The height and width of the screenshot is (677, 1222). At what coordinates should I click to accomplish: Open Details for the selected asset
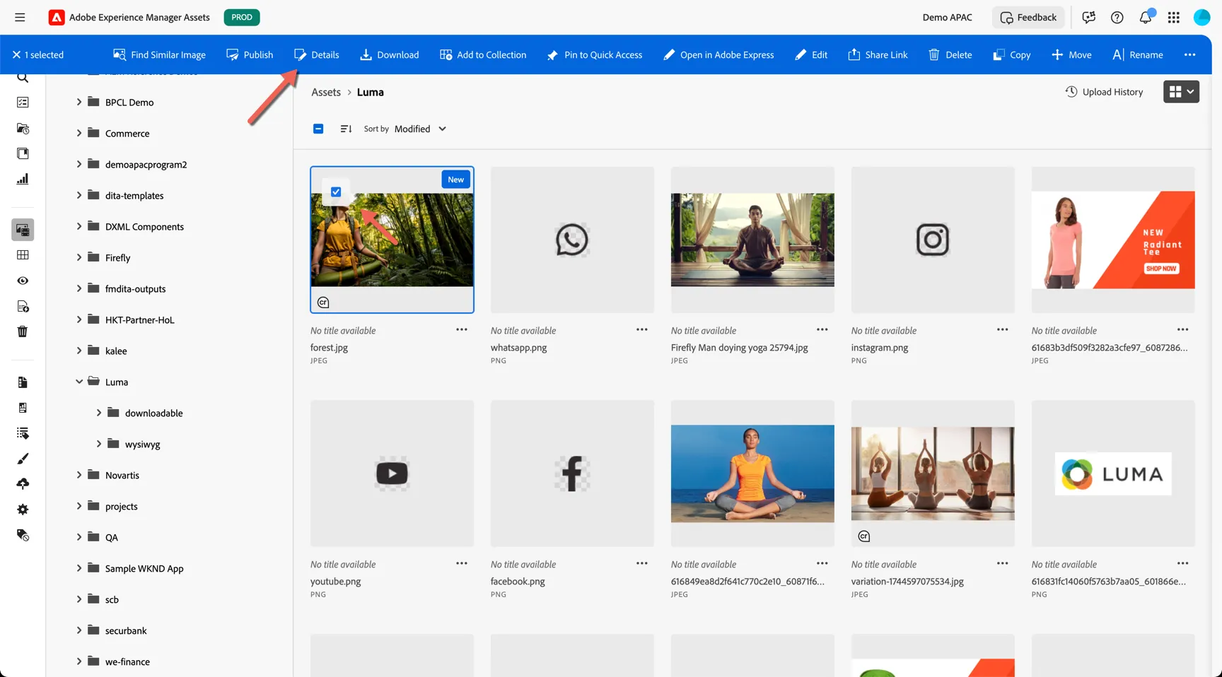coord(316,54)
